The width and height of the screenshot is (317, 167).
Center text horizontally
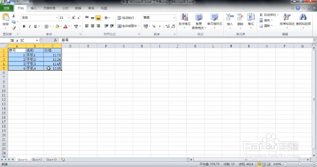93,26
